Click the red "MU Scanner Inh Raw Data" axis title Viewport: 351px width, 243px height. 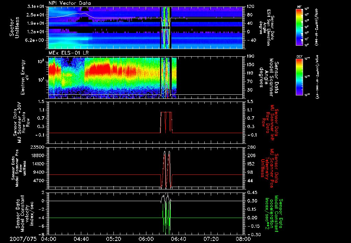[x=270, y=123]
